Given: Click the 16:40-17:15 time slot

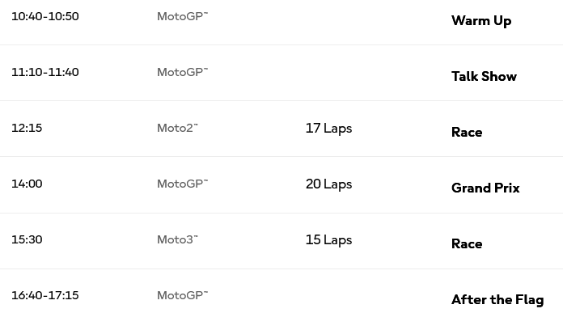Looking at the screenshot, I should 45,295.
